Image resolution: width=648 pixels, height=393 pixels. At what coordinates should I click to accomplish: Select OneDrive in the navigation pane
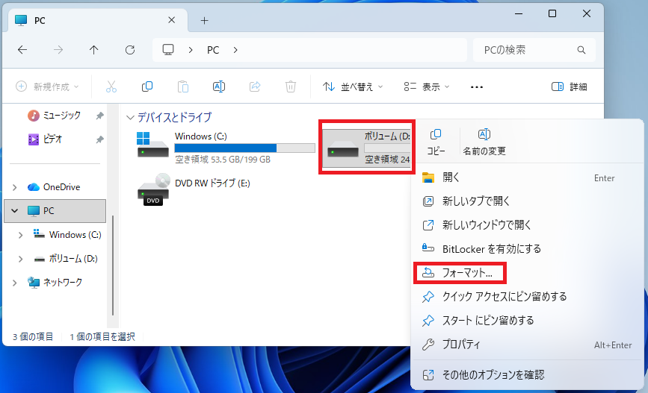[55, 187]
